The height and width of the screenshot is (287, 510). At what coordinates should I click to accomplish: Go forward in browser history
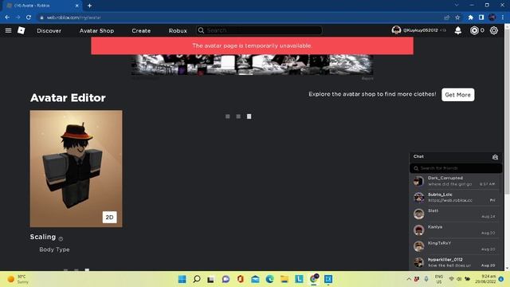click(x=18, y=18)
